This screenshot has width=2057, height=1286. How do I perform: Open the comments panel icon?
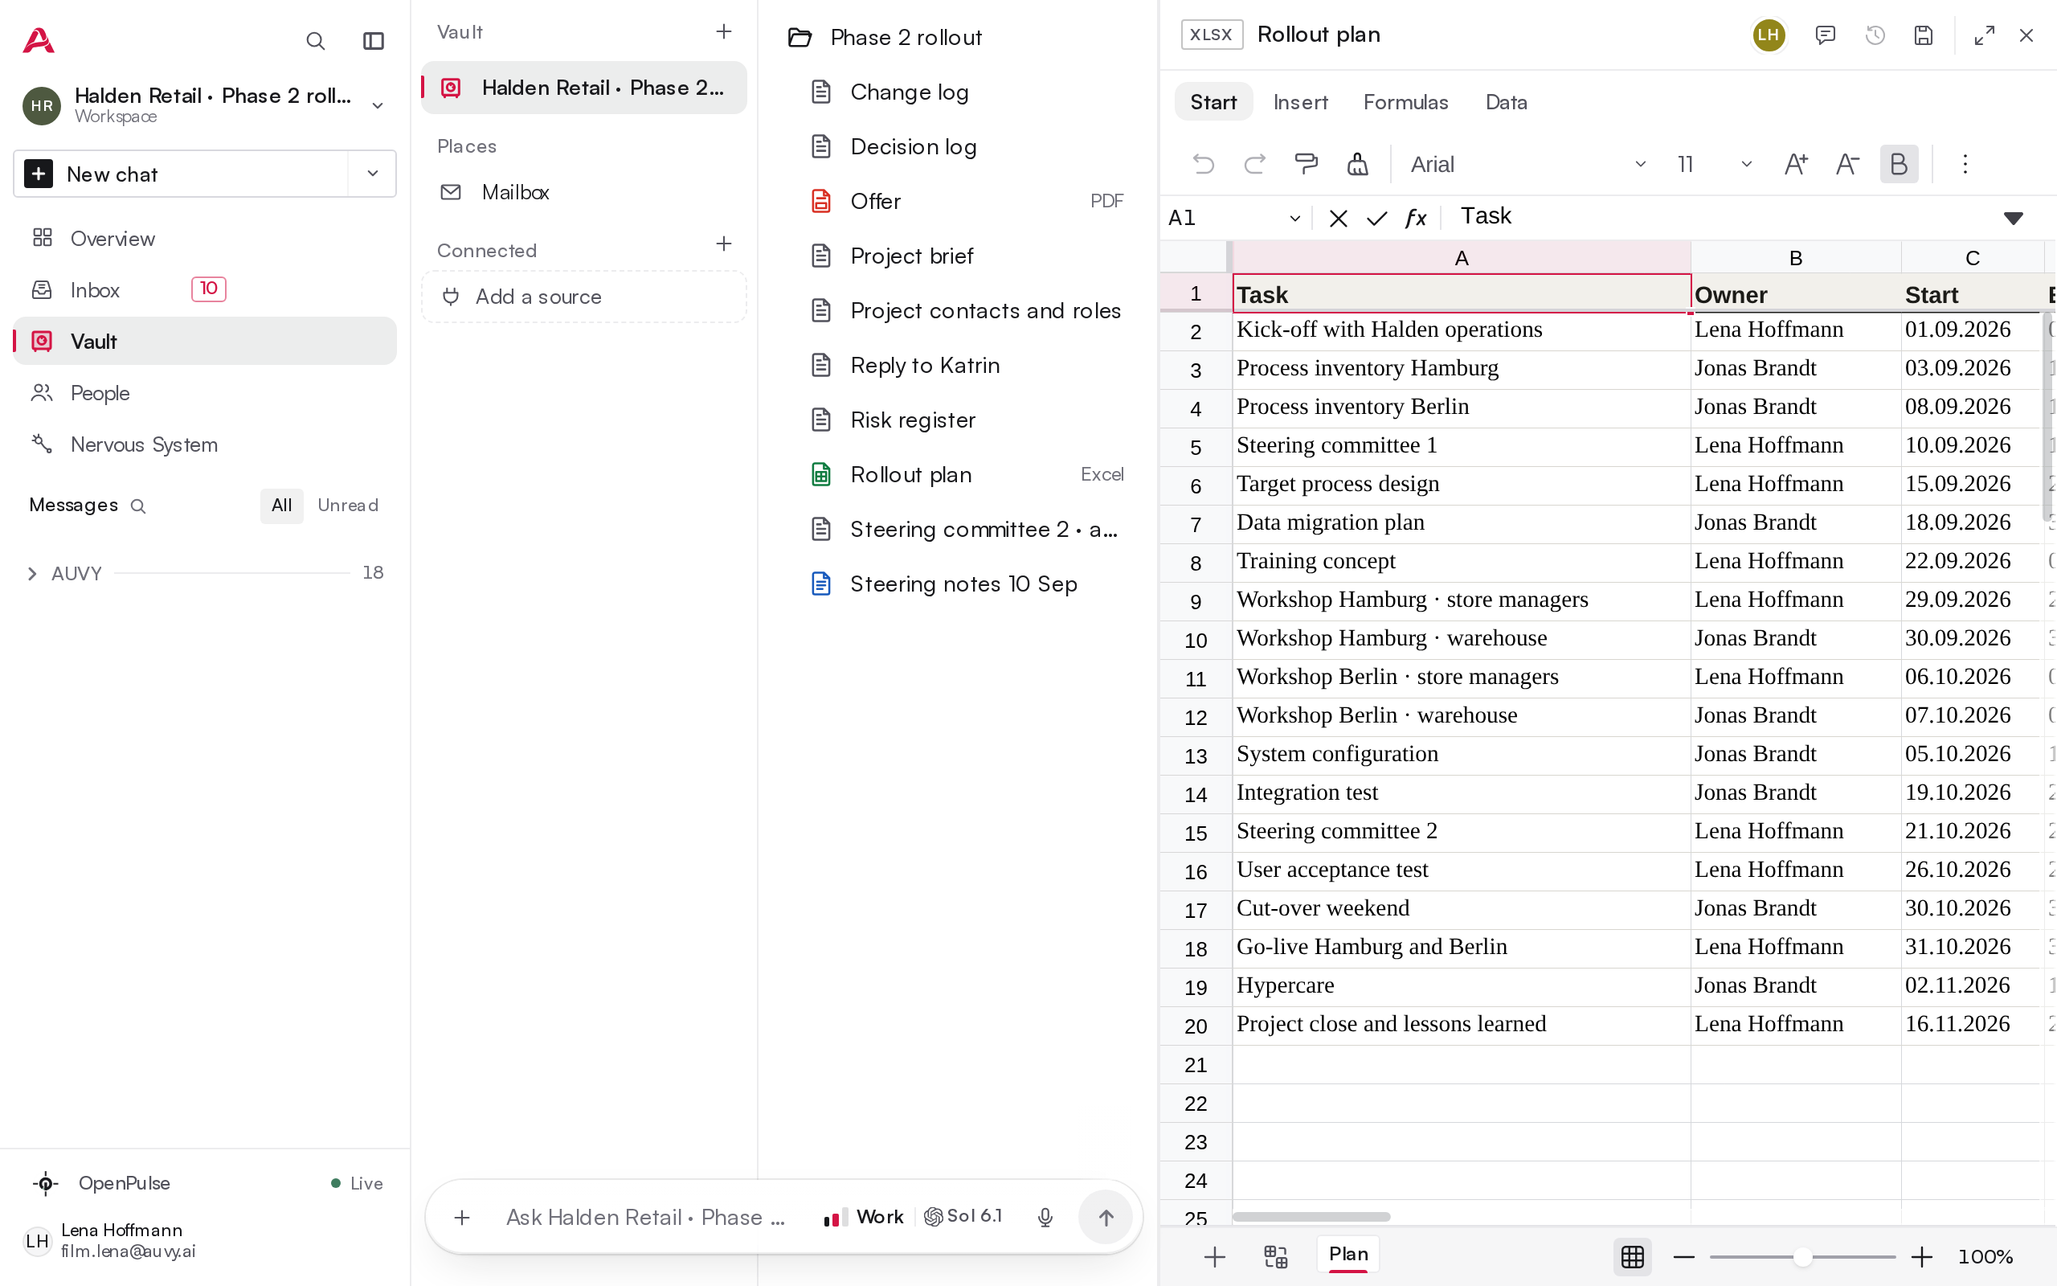[1825, 35]
